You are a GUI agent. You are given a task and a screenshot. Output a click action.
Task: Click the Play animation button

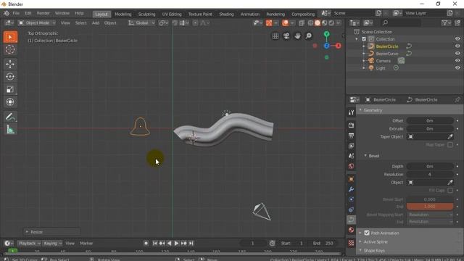[x=176, y=244]
